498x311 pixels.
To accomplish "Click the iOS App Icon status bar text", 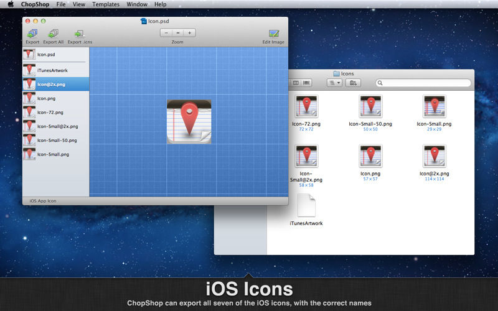I will (43, 201).
